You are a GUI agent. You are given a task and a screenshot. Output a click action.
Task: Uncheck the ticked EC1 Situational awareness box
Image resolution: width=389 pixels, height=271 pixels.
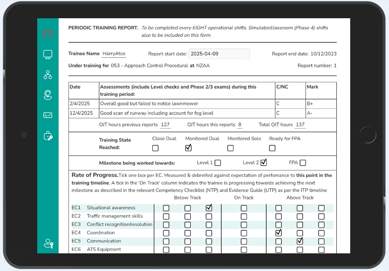[x=209, y=208]
